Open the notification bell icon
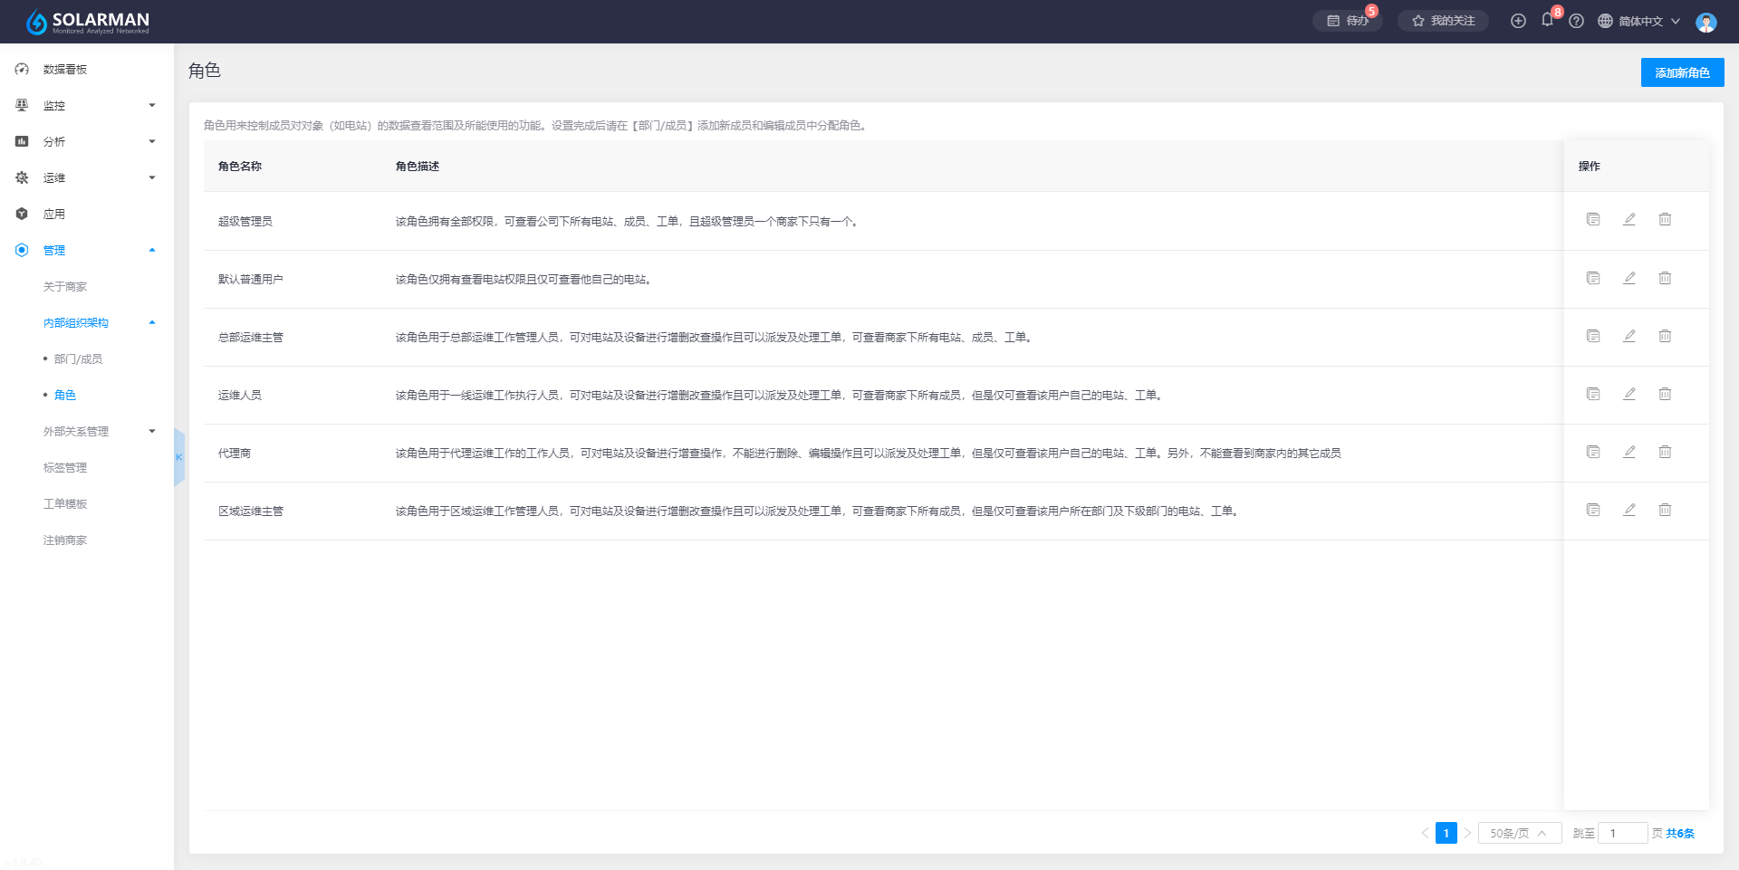1739x870 pixels. 1547,21
